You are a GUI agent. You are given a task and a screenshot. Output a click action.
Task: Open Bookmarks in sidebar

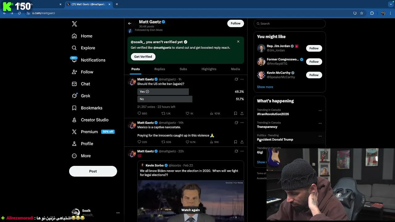tap(87, 108)
